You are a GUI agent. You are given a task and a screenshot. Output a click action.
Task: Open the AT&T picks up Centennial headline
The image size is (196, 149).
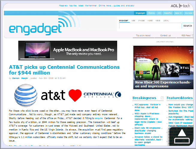tap(64, 70)
